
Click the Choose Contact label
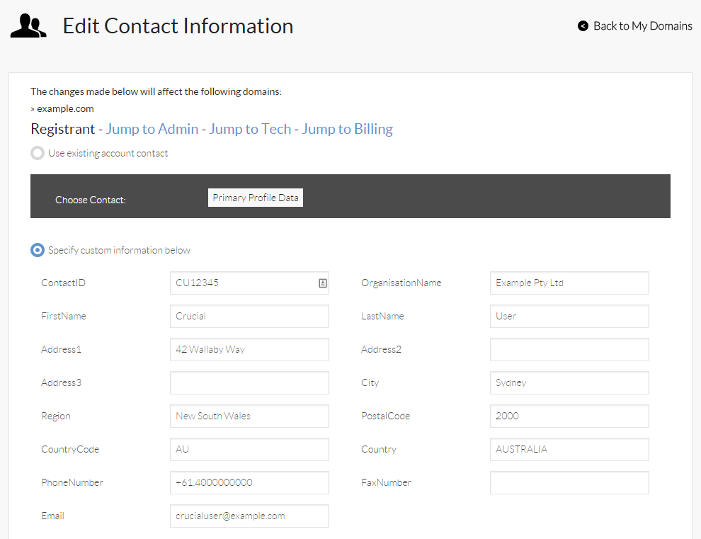coord(91,200)
